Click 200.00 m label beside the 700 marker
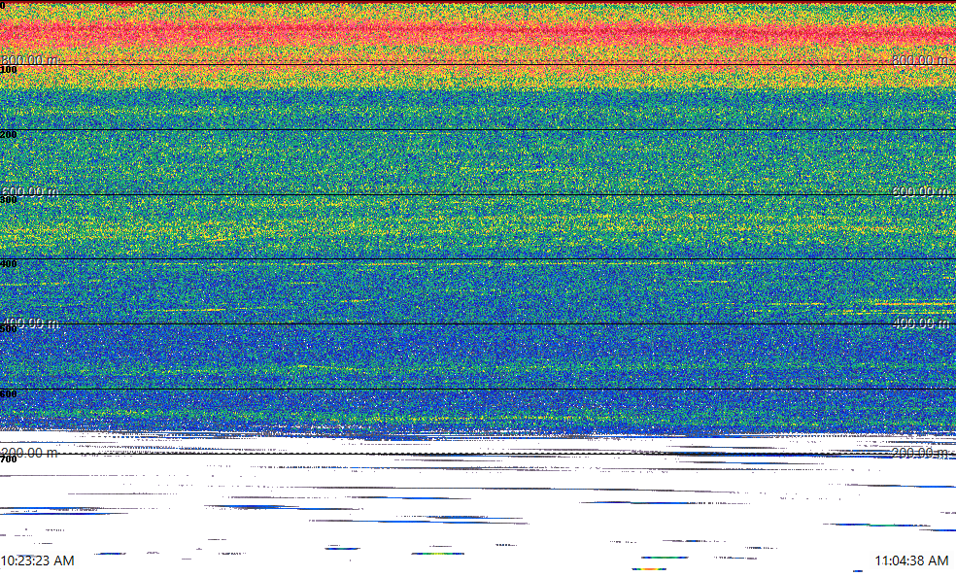The width and height of the screenshot is (956, 577). click(30, 453)
